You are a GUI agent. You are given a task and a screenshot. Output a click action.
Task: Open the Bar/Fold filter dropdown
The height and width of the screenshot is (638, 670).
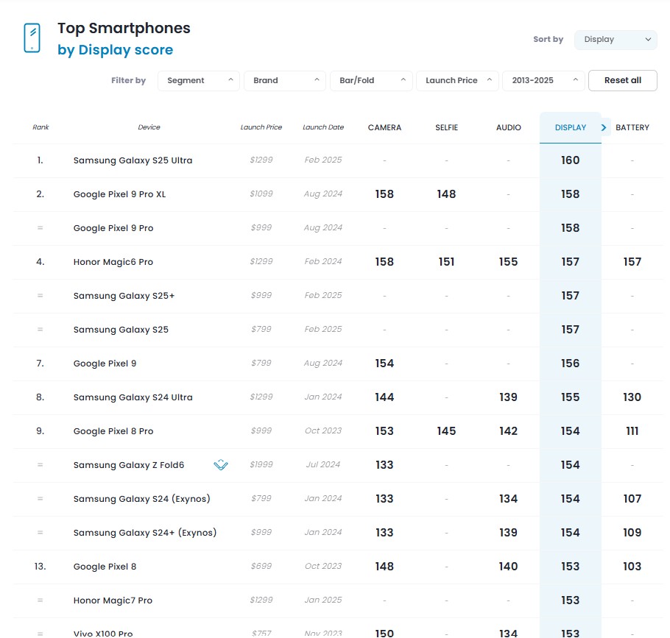[x=371, y=80]
